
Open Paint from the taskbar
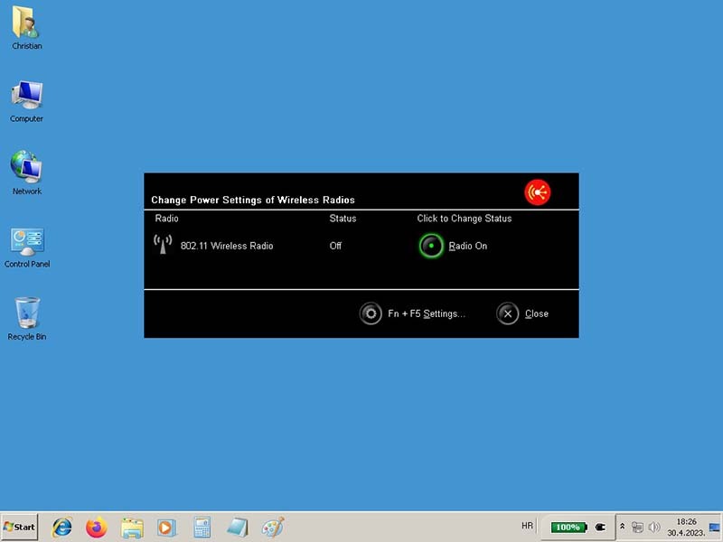click(272, 527)
